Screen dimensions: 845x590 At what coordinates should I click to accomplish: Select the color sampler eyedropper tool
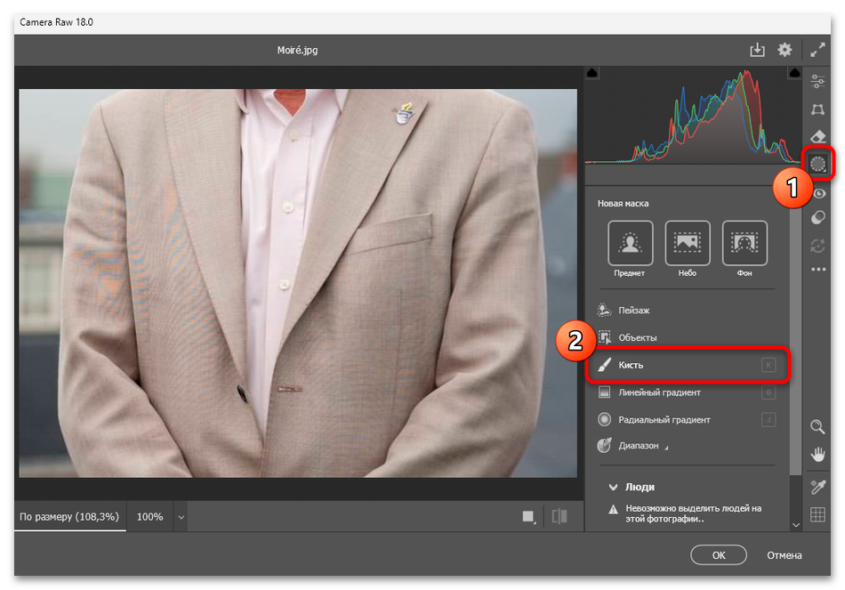pos(817,487)
